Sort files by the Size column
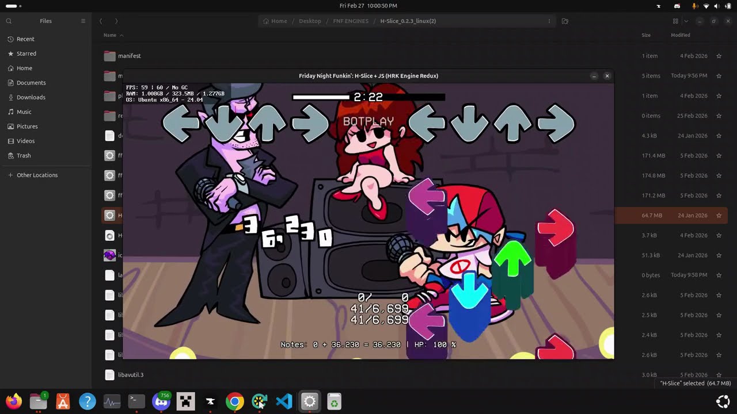Image resolution: width=737 pixels, height=414 pixels. click(646, 35)
